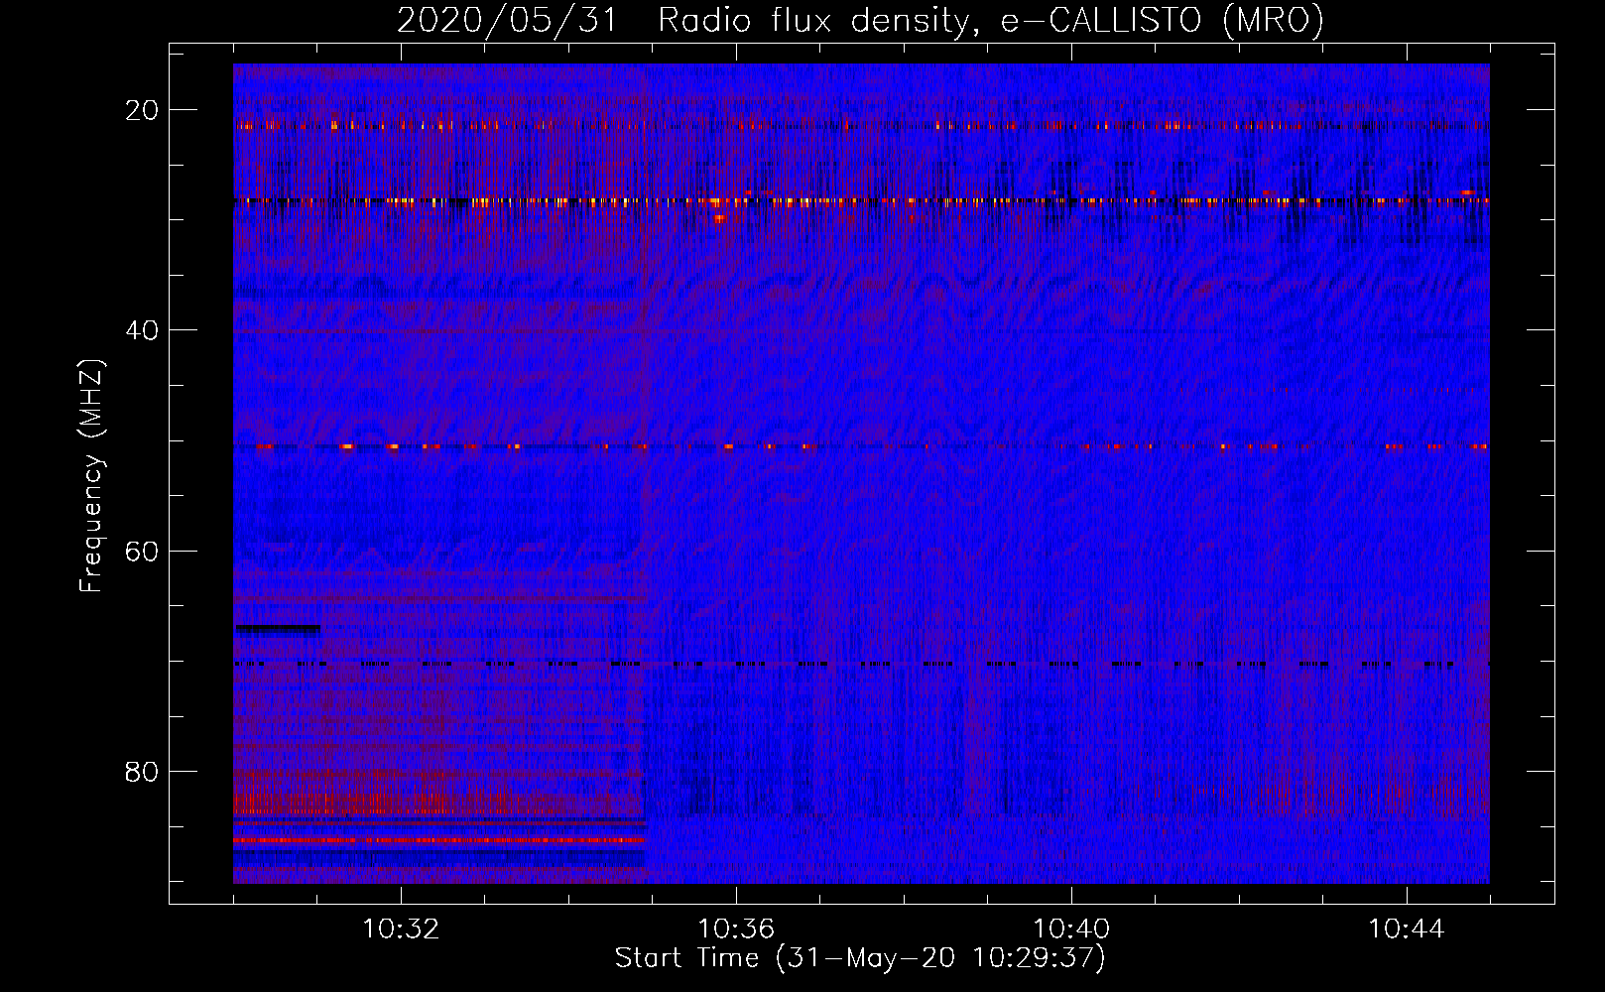Click the 10:32 time tick label
Screen dimensions: 1605x992
(401, 930)
